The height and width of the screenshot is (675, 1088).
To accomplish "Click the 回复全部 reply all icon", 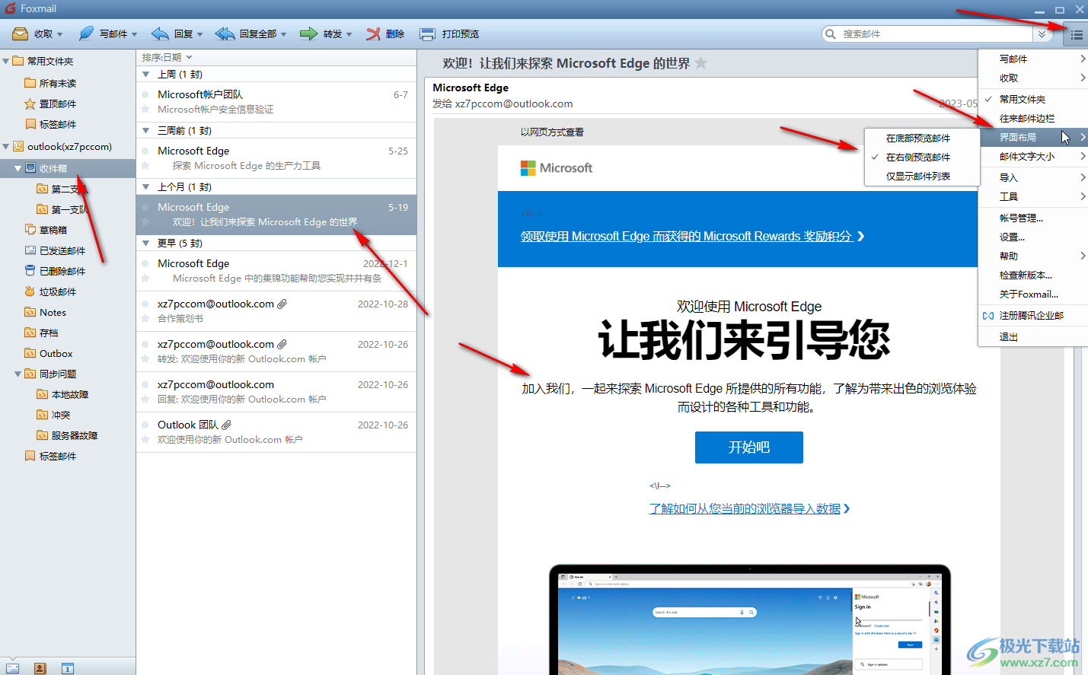I will tap(225, 34).
